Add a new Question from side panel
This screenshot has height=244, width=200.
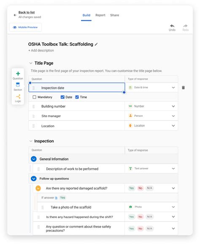tap(18, 74)
